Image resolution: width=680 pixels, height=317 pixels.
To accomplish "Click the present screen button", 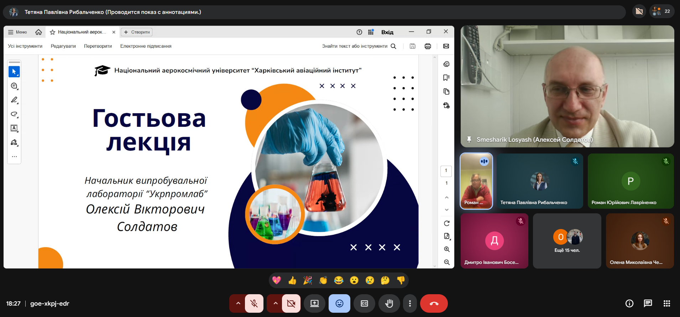I will [314, 303].
